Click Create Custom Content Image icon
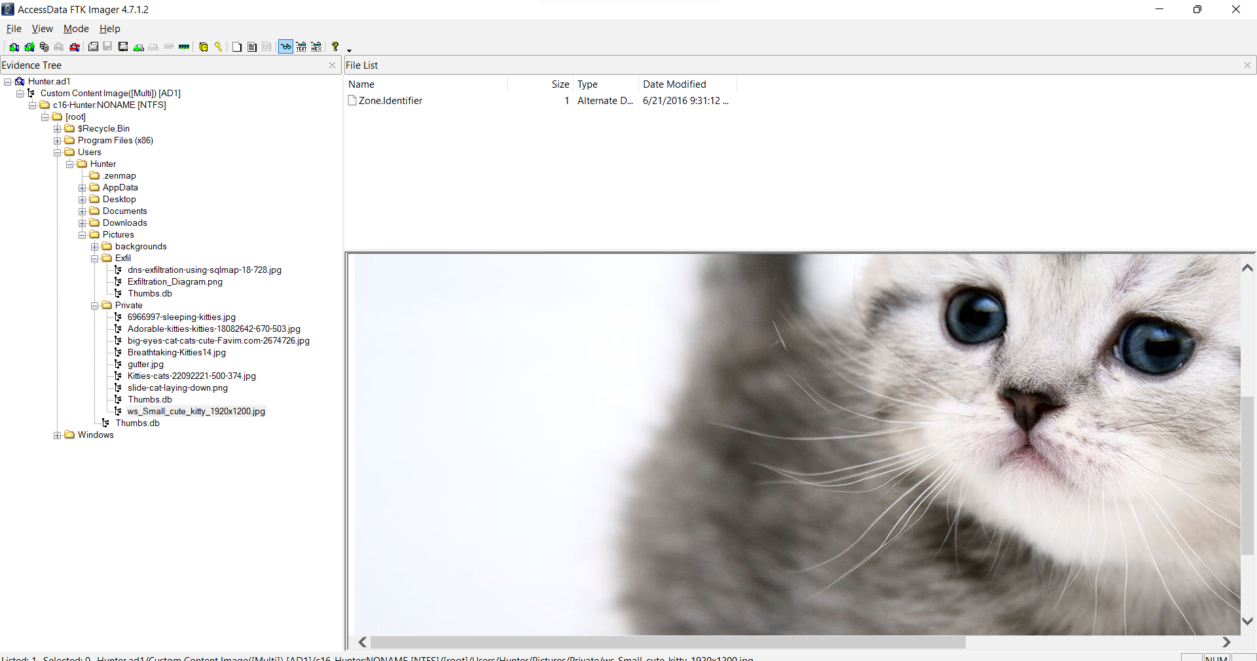Screen dimensions: 1257x661 coord(153,46)
